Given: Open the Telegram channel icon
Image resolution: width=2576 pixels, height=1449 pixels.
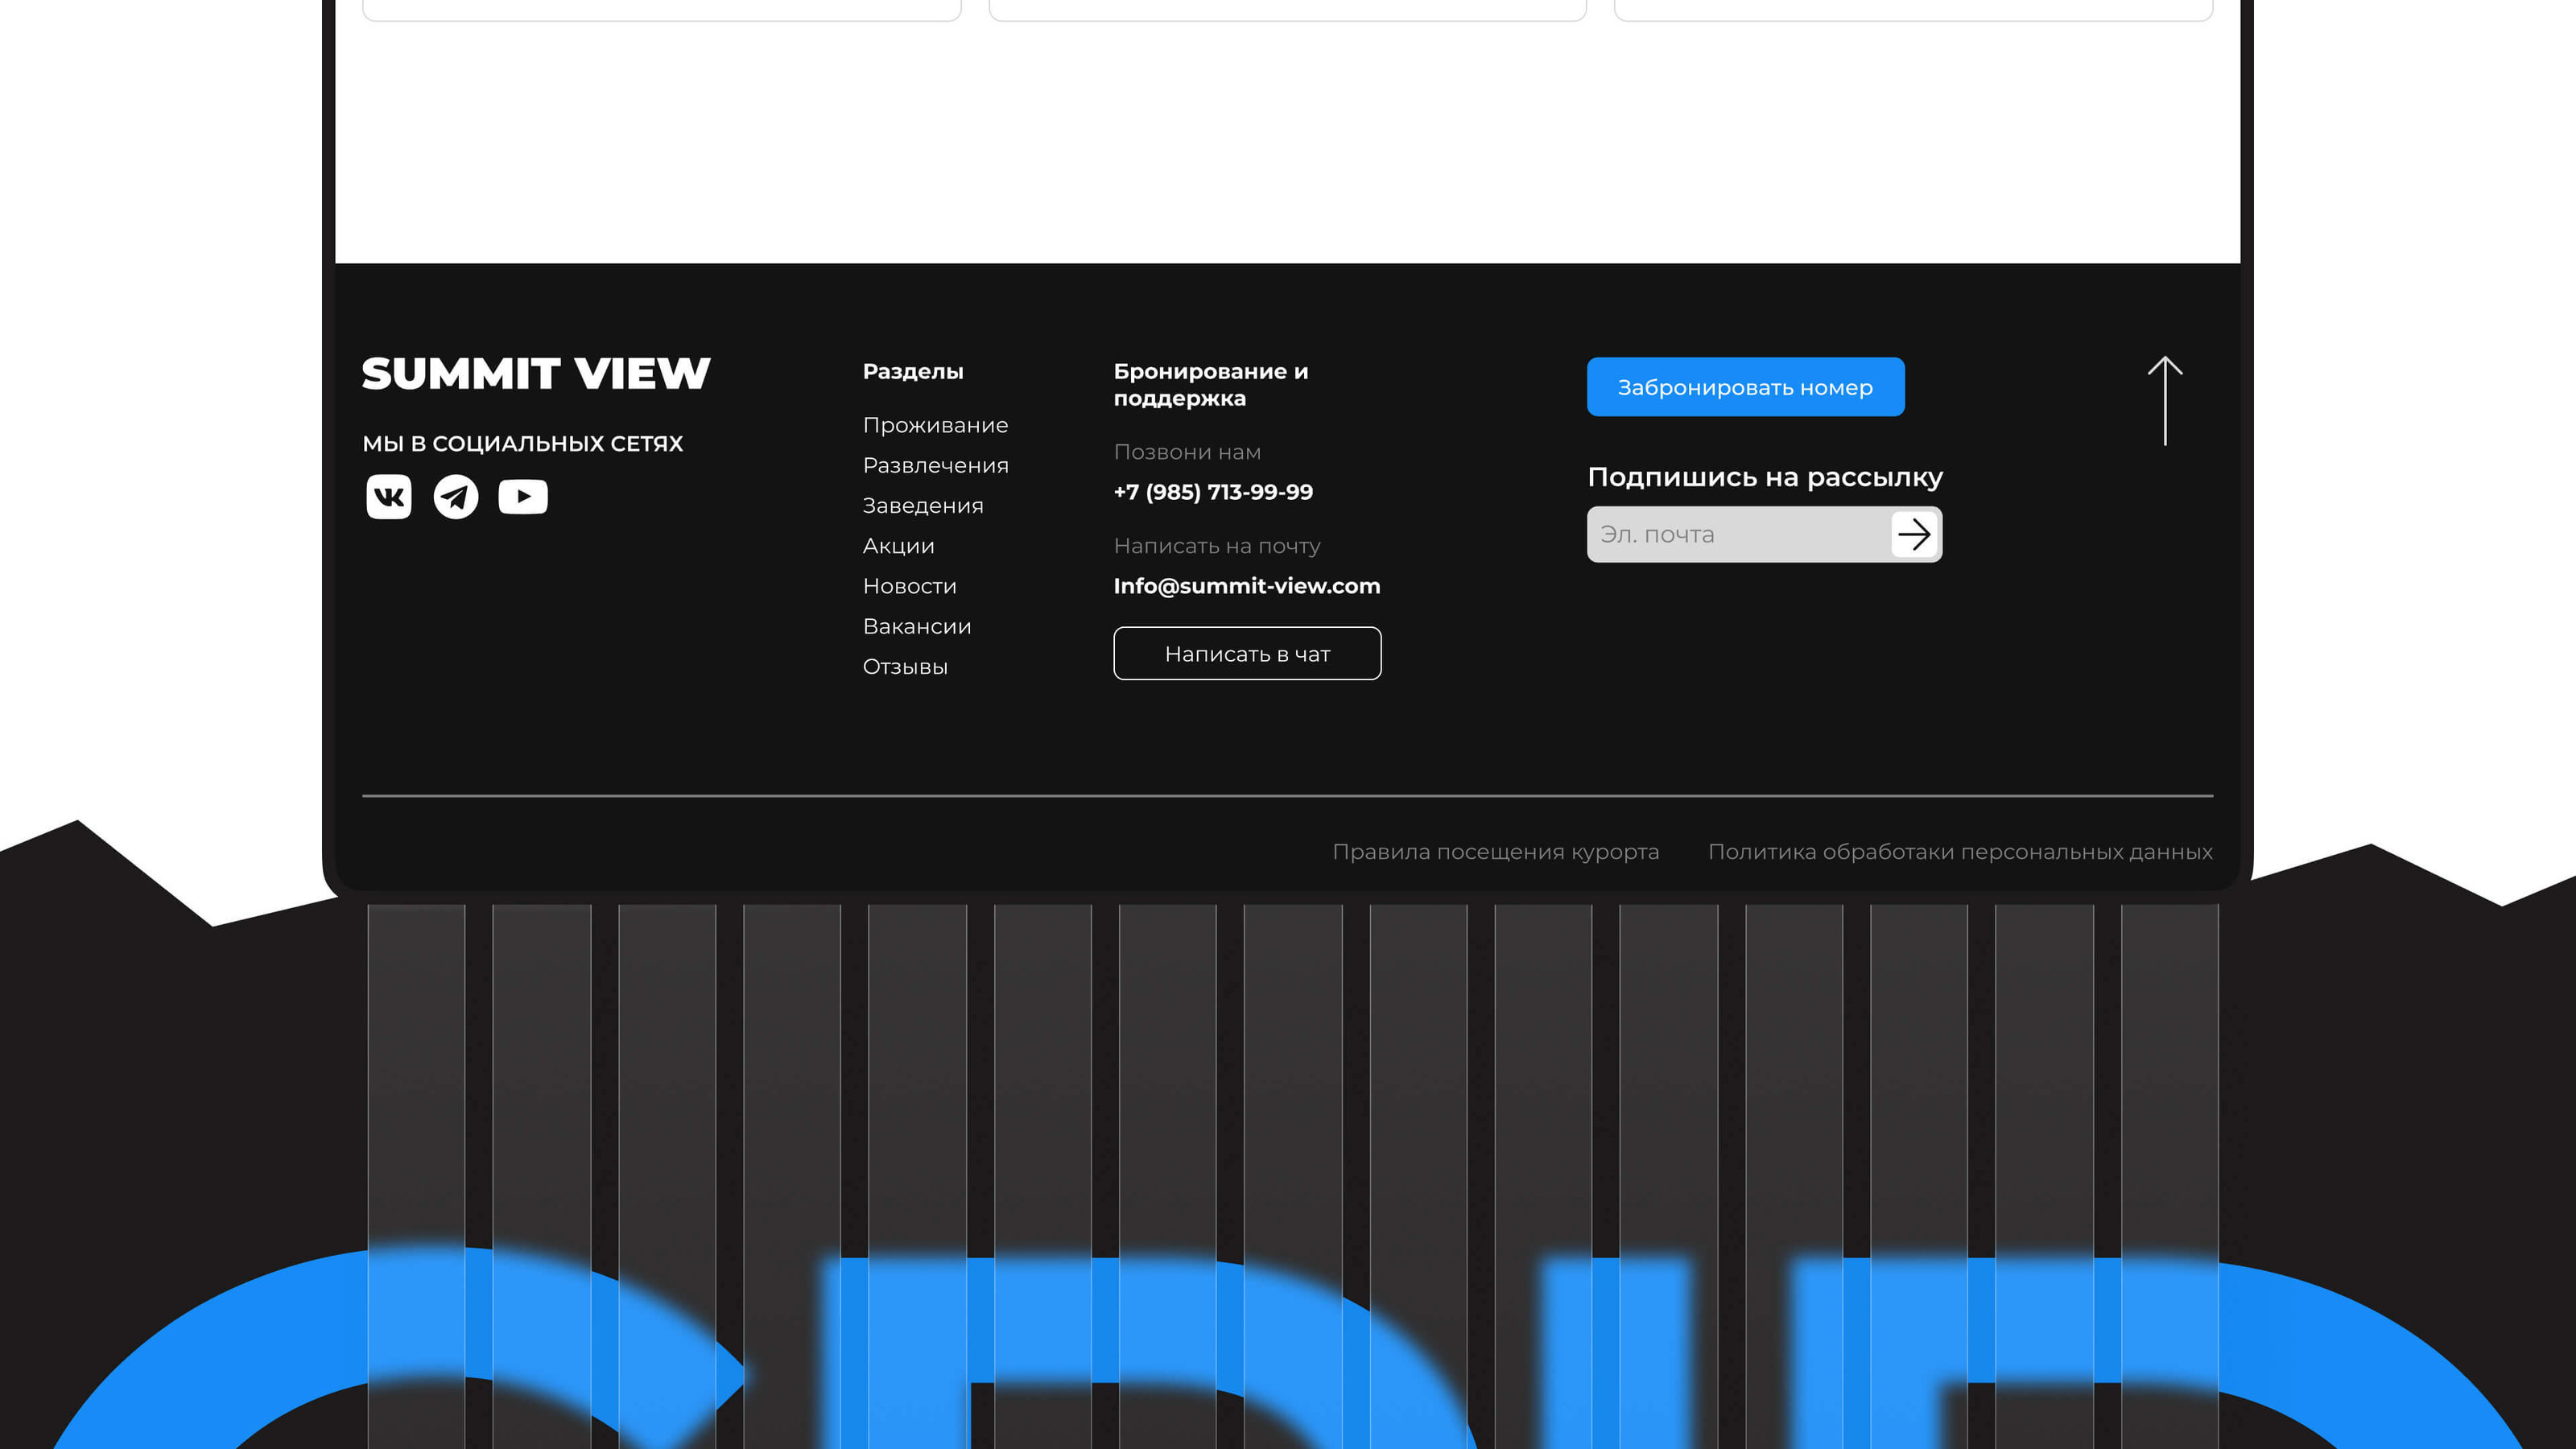Looking at the screenshot, I should 456,497.
